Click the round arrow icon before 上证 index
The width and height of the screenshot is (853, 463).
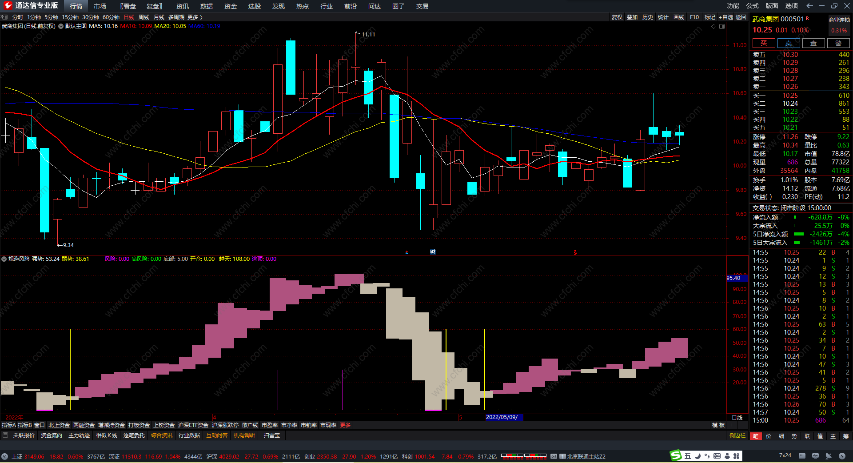[x=4, y=456]
